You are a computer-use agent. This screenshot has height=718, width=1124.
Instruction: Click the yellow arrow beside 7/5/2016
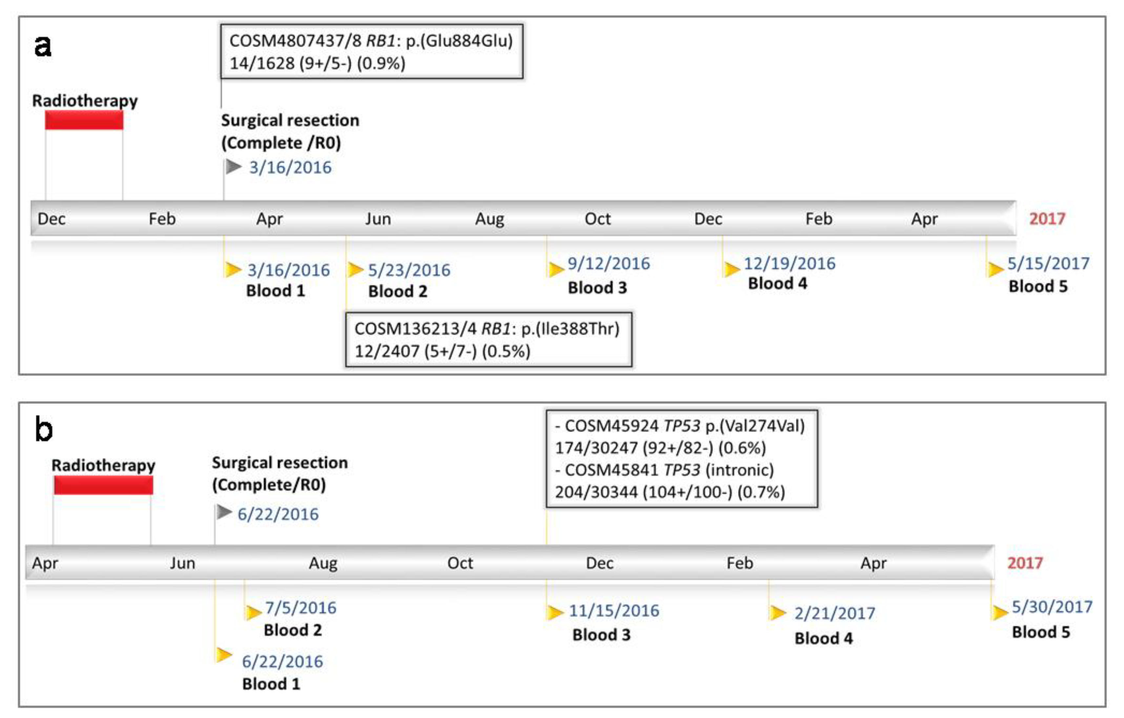click(x=254, y=612)
